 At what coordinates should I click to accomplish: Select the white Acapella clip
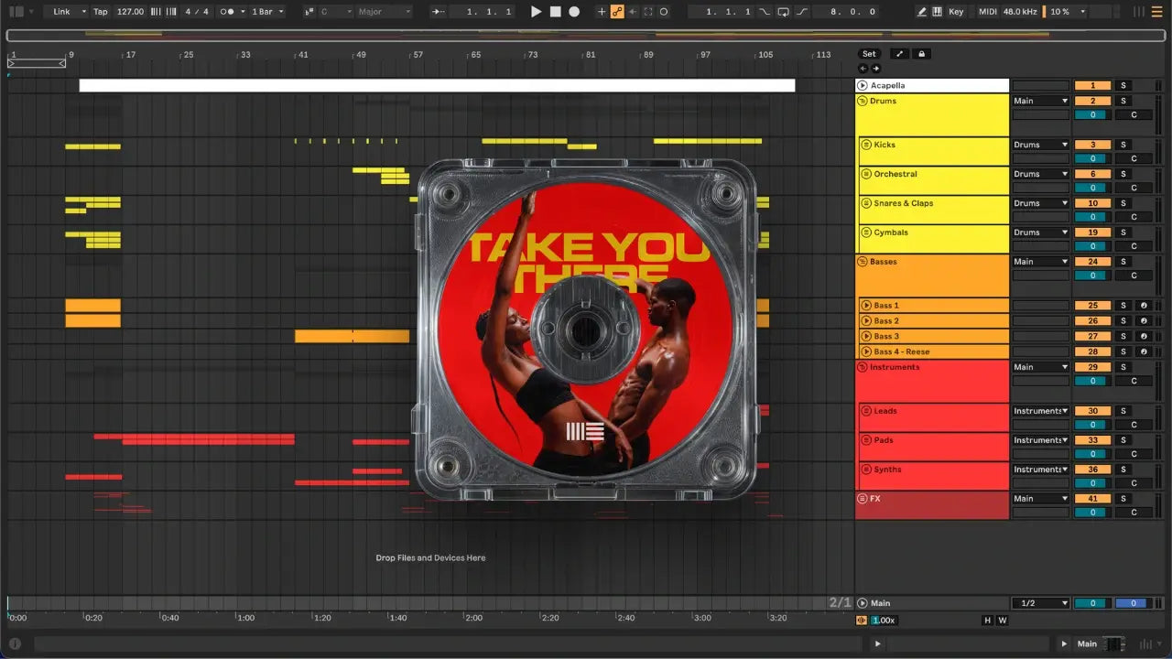coord(437,86)
